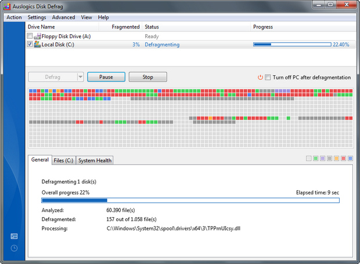Sort by Progress column header
The image size is (360, 264).
click(x=303, y=27)
